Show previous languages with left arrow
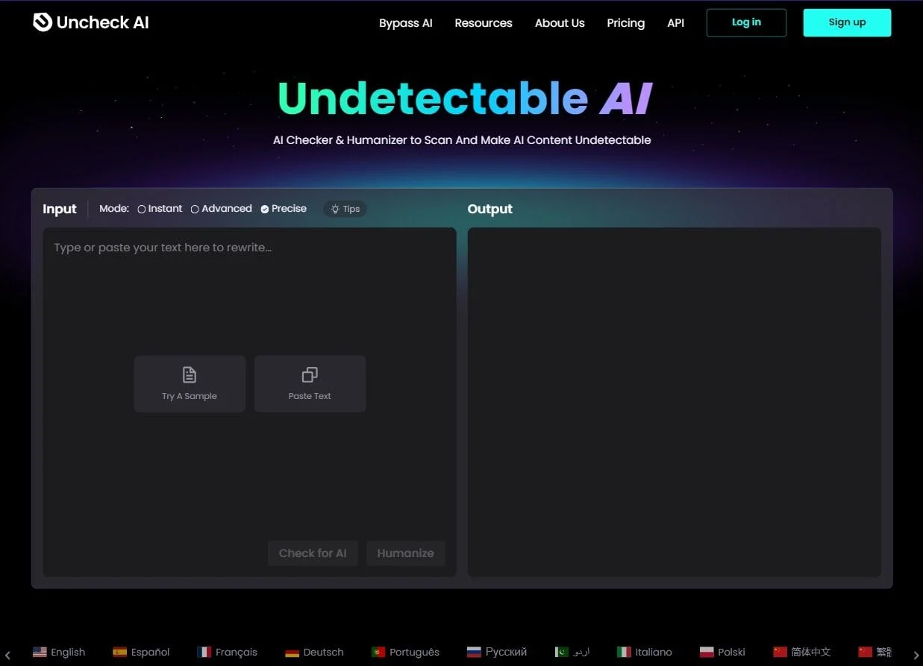The width and height of the screenshot is (923, 666). pos(7,656)
